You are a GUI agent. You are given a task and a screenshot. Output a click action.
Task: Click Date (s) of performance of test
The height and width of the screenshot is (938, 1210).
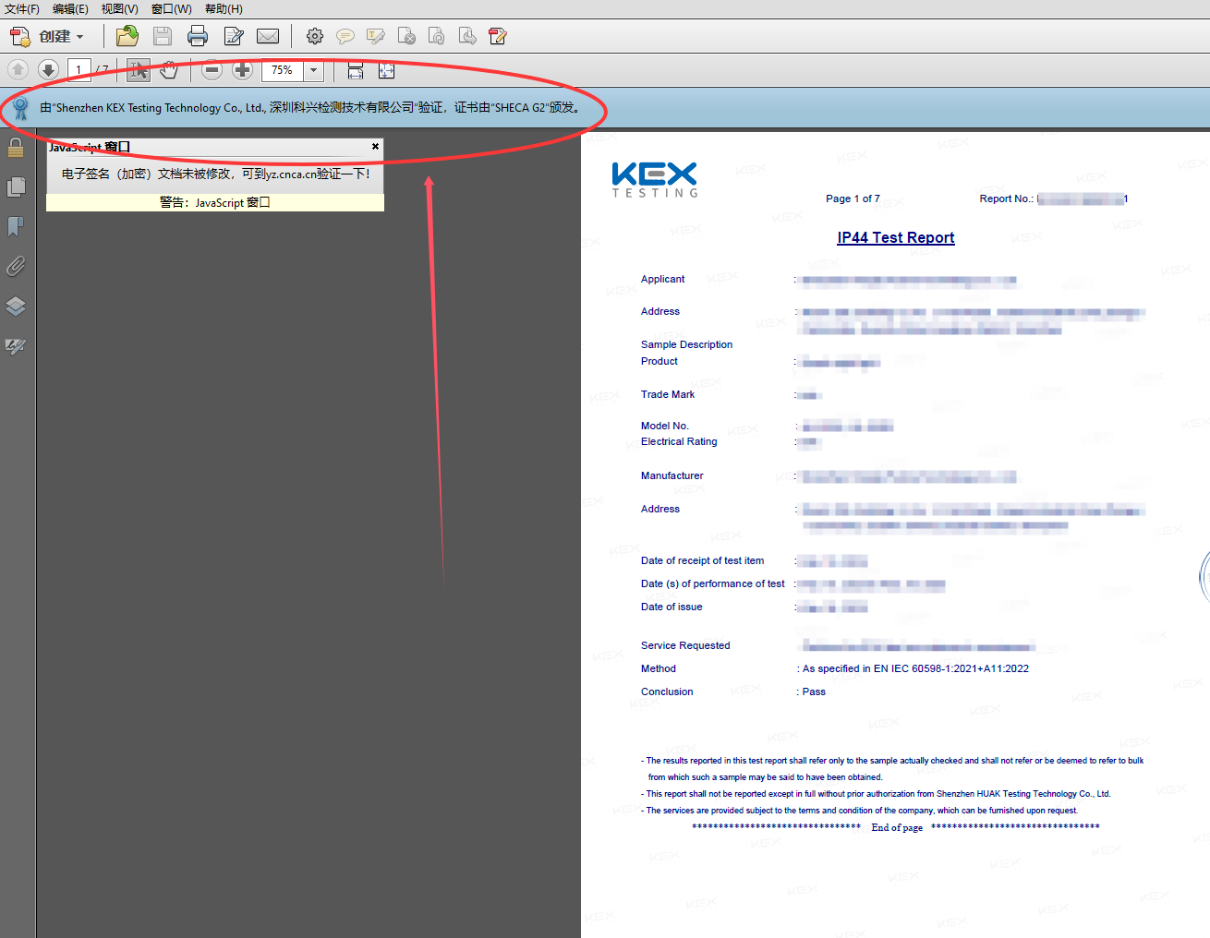click(x=713, y=583)
